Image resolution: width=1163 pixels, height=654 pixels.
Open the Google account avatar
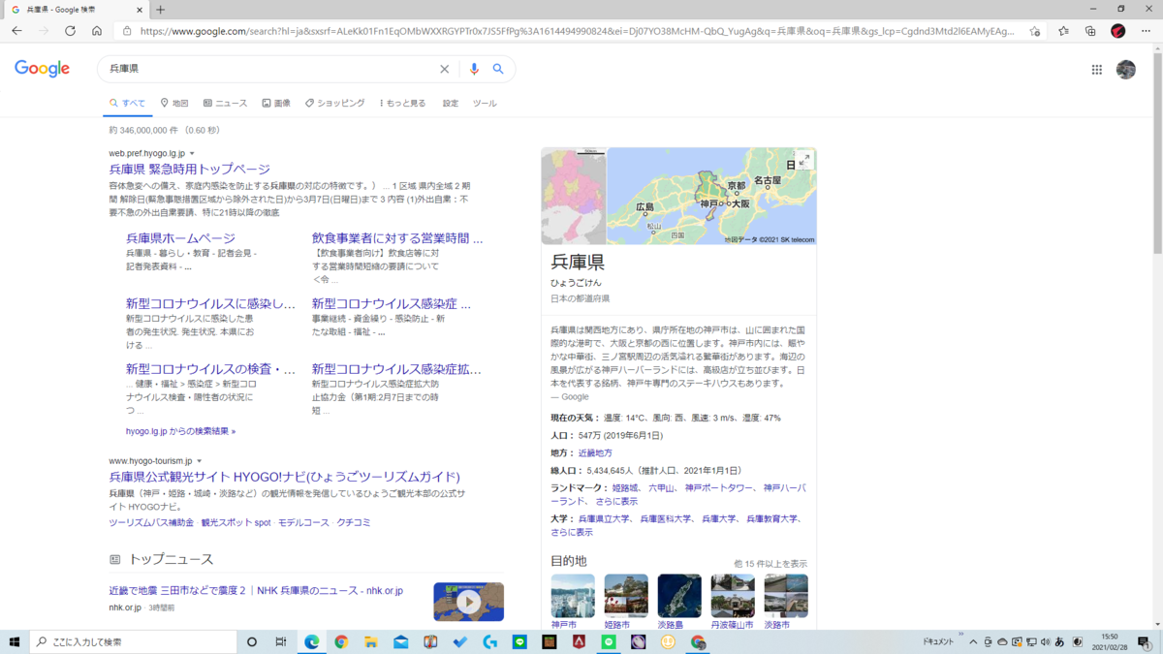(1126, 69)
